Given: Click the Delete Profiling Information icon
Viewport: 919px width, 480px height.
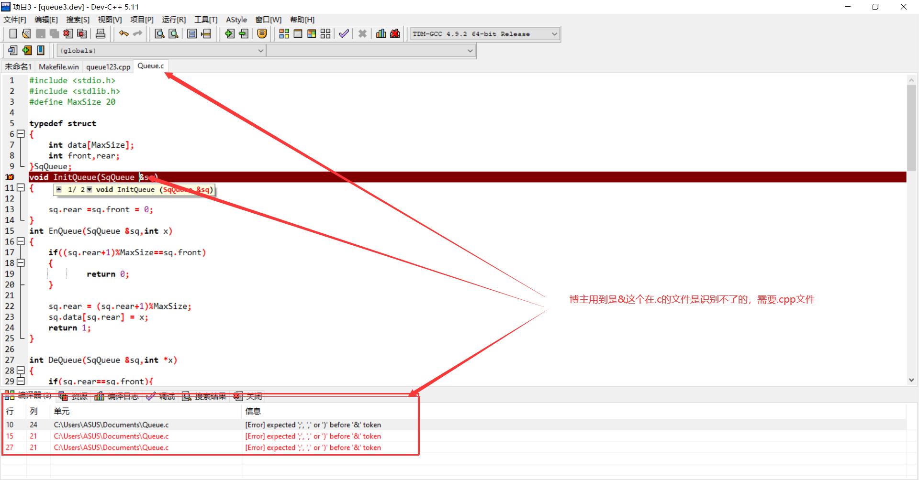Looking at the screenshot, I should coord(395,33).
